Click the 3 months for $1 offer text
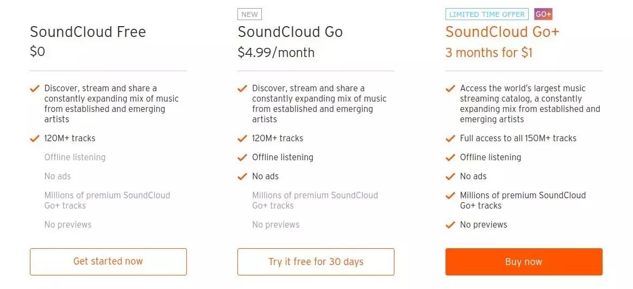 click(489, 53)
